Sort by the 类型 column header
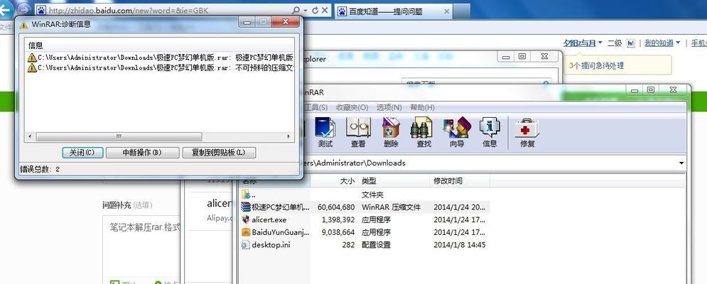The width and height of the screenshot is (707, 284). (394, 181)
